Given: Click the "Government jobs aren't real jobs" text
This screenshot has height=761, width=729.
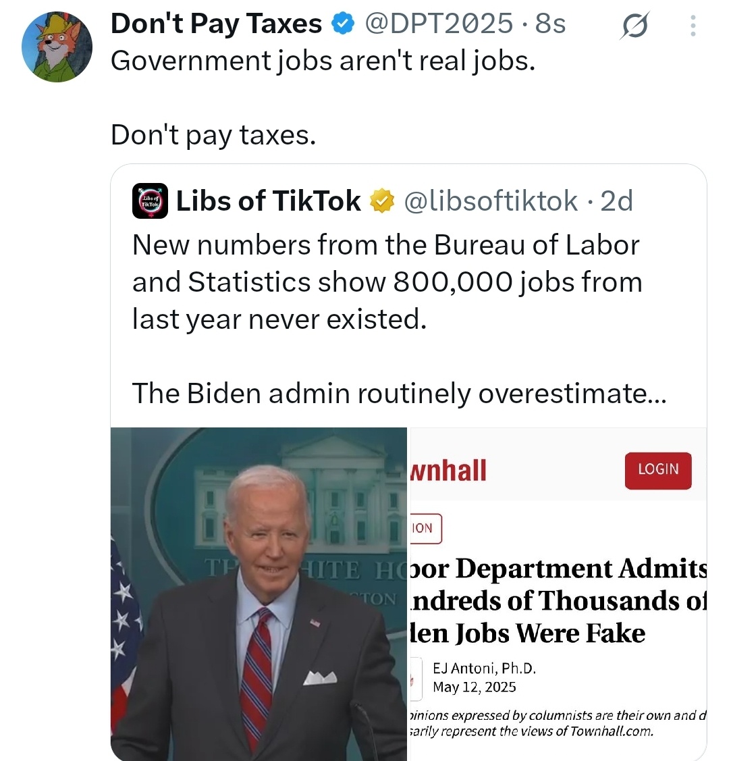Looking at the screenshot, I should pos(323,61).
